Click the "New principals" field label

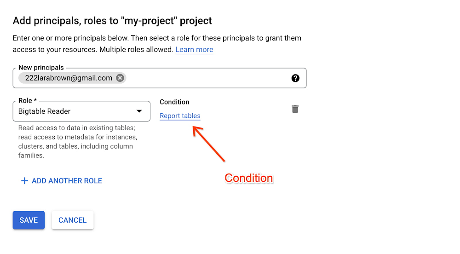(41, 68)
